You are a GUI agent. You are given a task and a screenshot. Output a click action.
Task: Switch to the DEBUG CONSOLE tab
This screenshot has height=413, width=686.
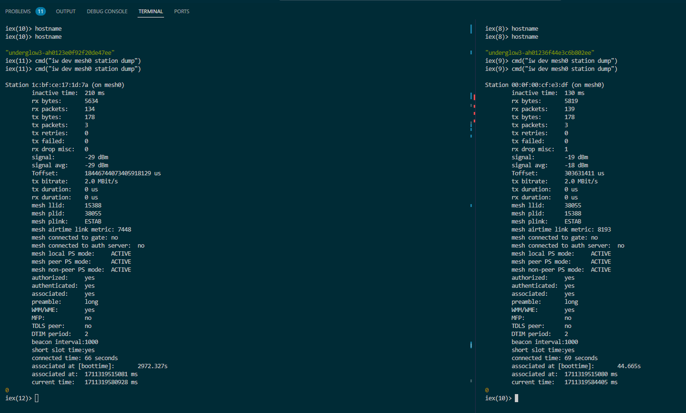107,11
